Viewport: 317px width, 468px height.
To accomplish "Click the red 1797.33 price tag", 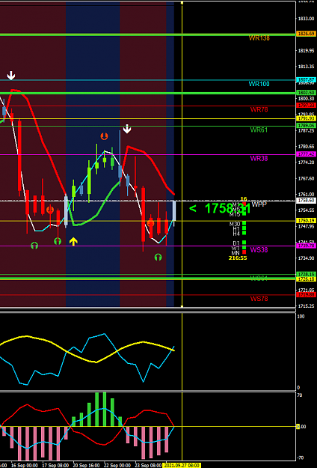I will click(x=305, y=106).
